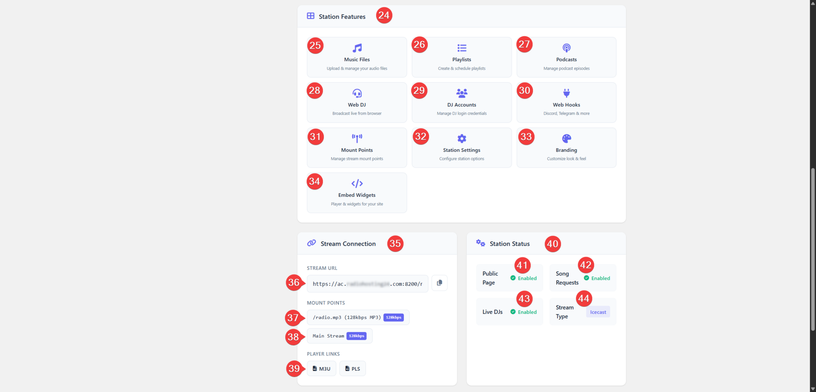Click the Station Features header

pyautogui.click(x=342, y=17)
